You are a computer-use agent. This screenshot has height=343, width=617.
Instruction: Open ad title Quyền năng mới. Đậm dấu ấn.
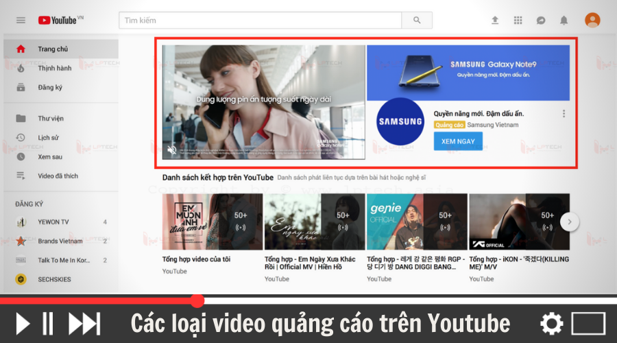(x=479, y=114)
